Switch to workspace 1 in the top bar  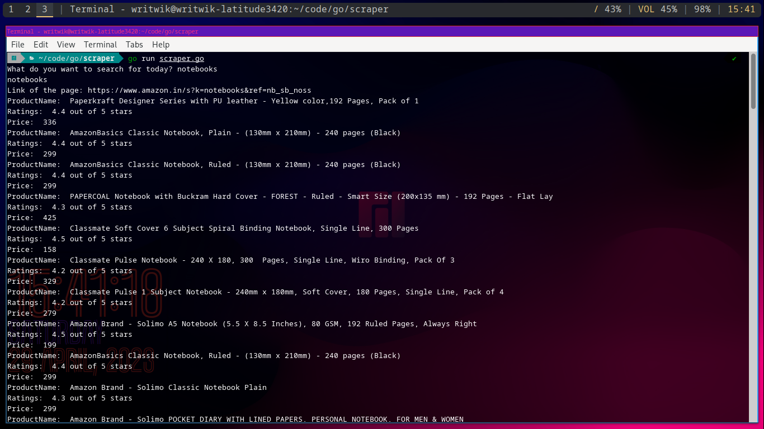pos(11,9)
